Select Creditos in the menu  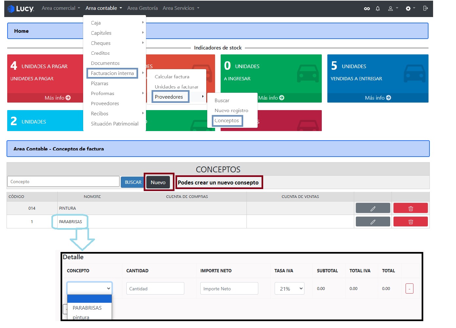tap(100, 53)
